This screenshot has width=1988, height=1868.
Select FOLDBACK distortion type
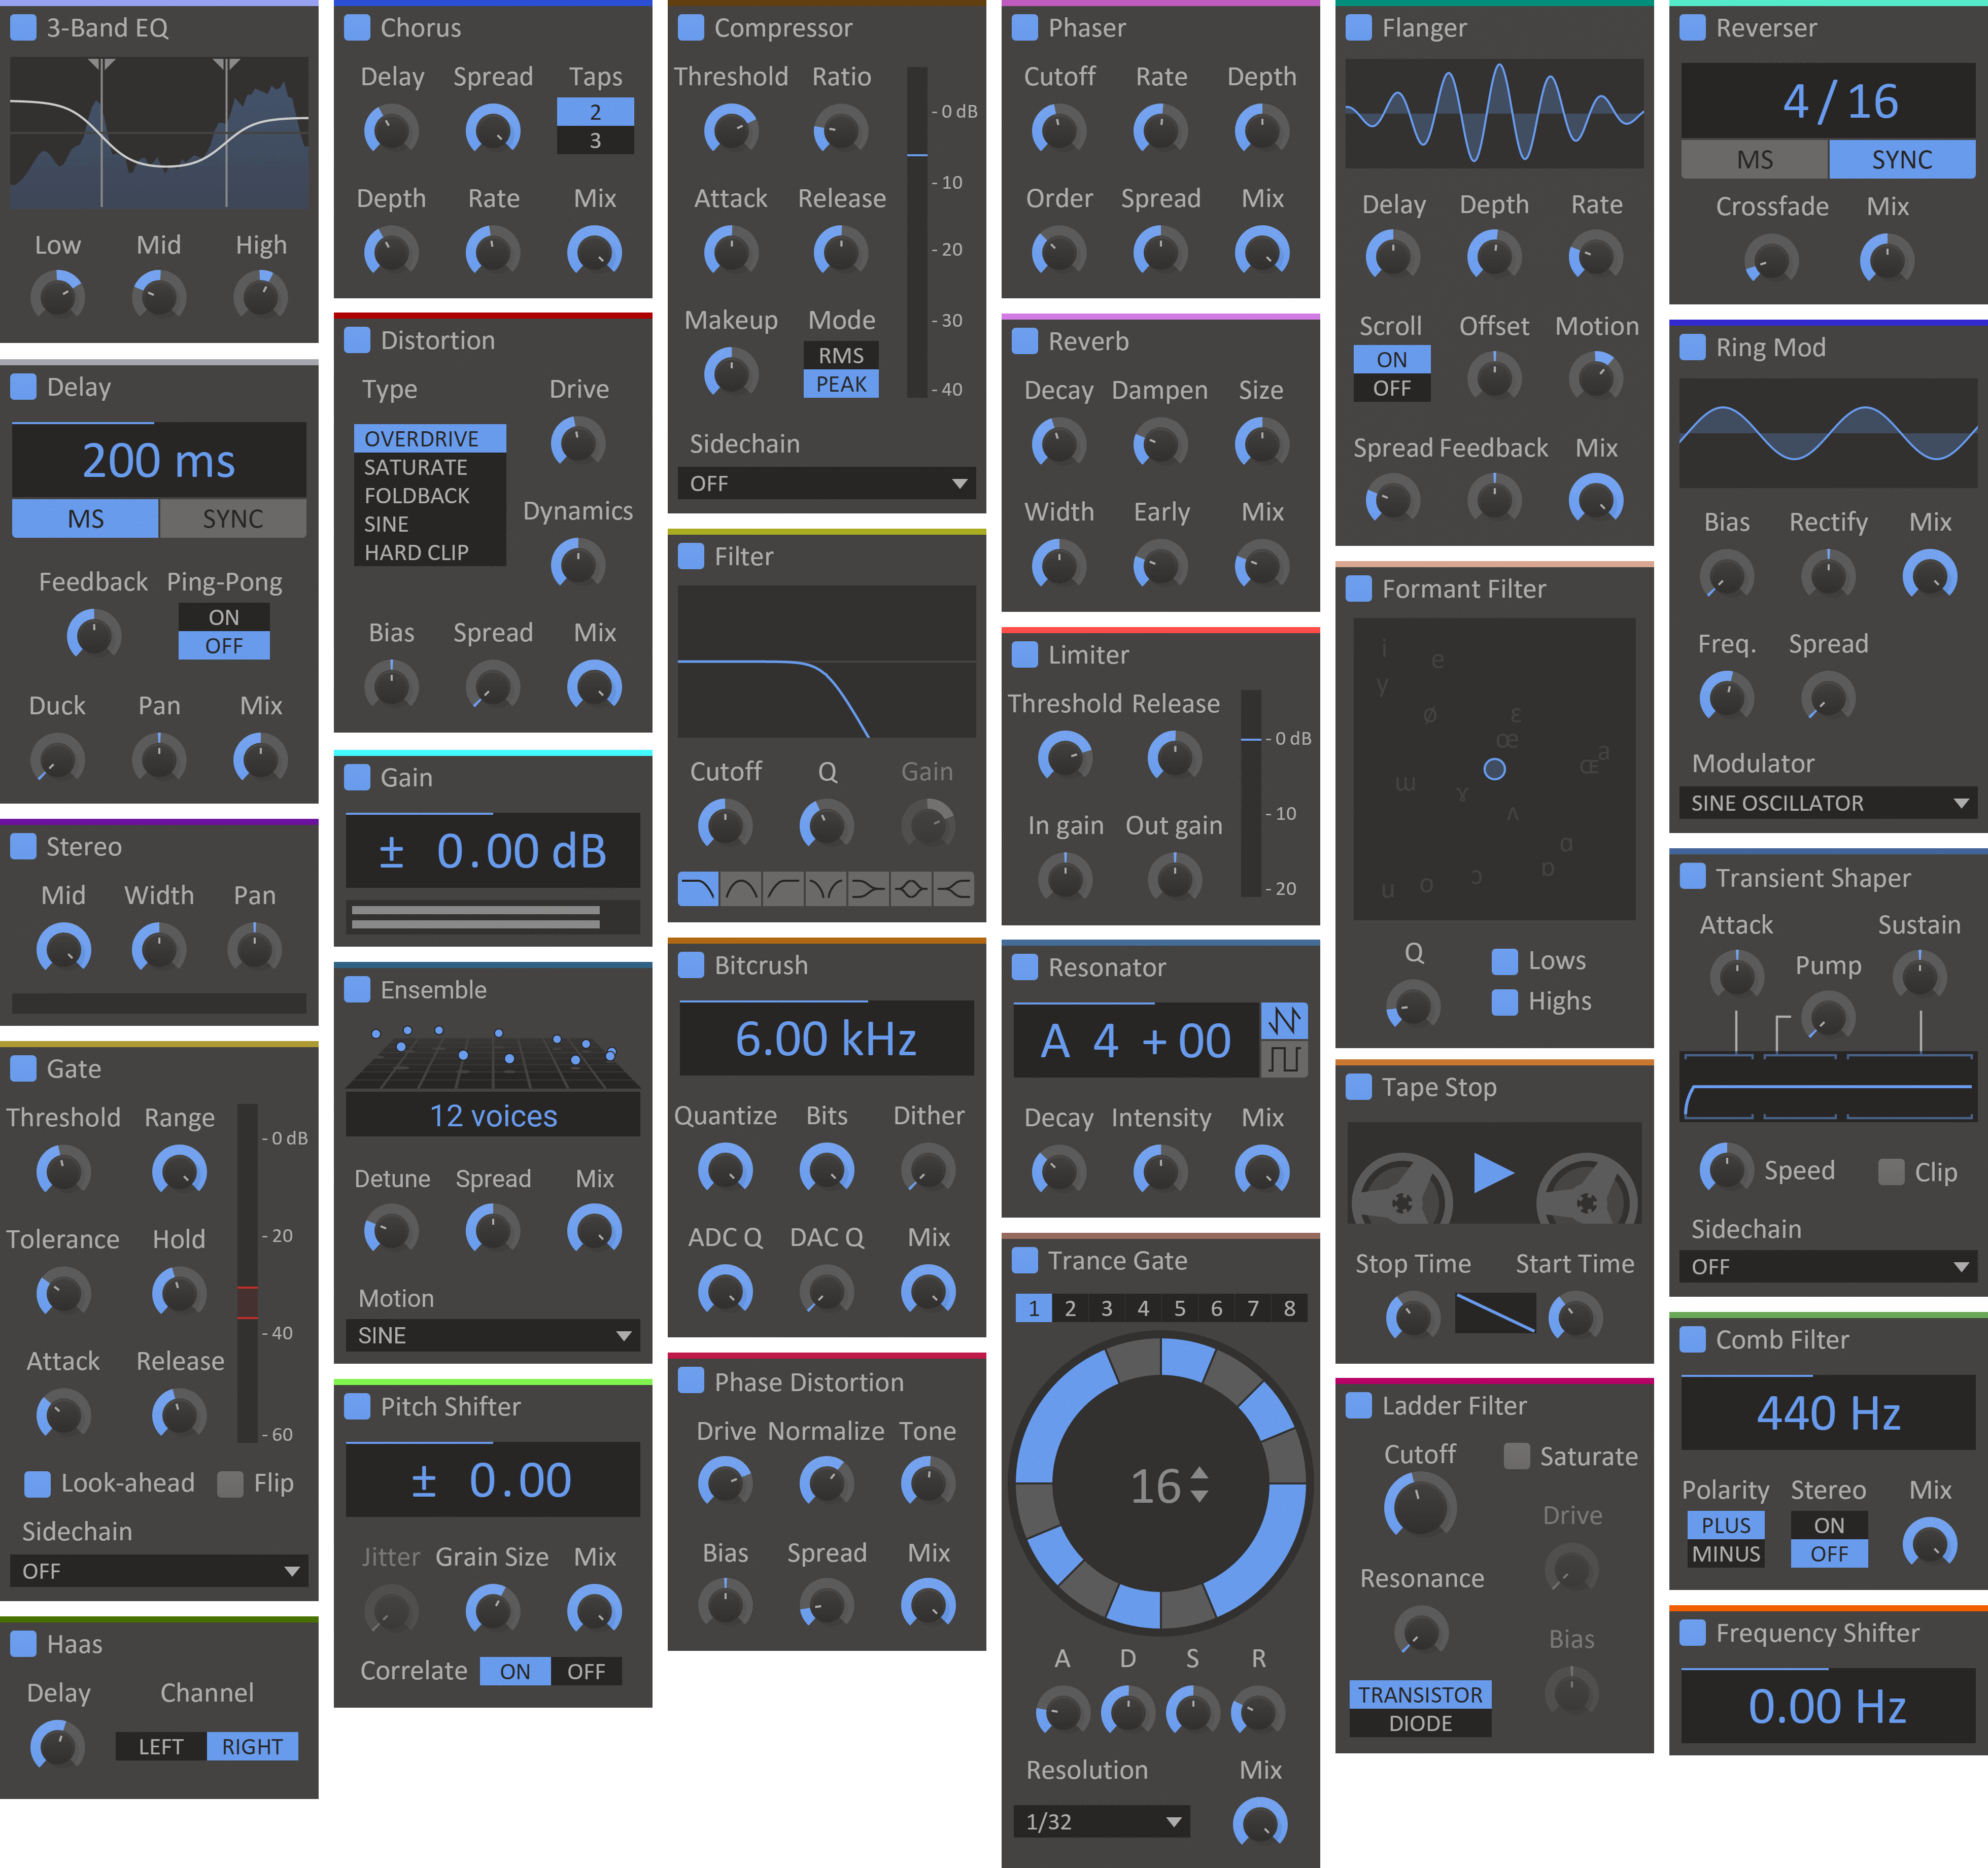coord(417,496)
